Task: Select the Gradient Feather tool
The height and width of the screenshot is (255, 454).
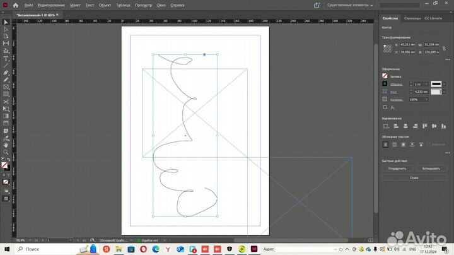Action: click(x=6, y=124)
